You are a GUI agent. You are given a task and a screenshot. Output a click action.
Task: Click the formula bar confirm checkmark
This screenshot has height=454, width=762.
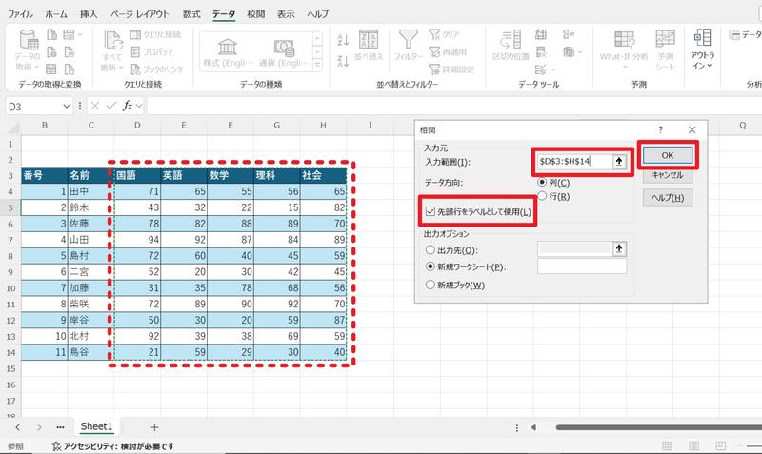click(111, 106)
